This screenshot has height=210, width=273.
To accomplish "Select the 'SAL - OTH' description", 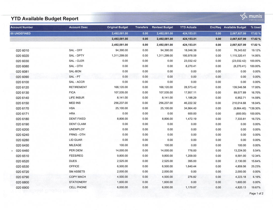I will click(76, 66).
